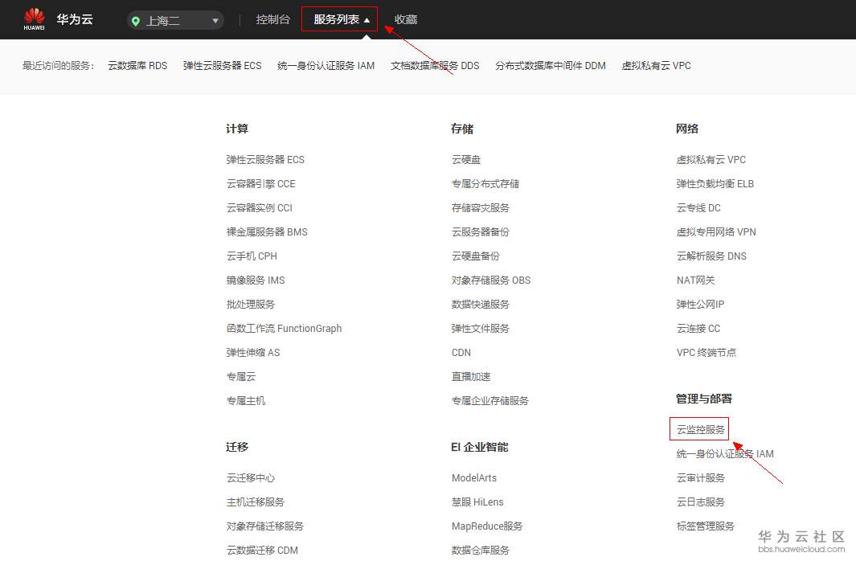The height and width of the screenshot is (561, 856).
Task: Open 镜像服务 IMS
Action: click(256, 280)
